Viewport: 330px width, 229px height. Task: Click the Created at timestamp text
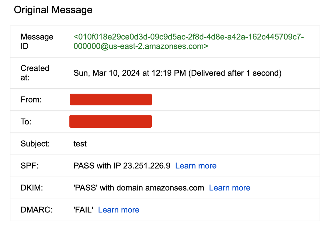coord(177,73)
